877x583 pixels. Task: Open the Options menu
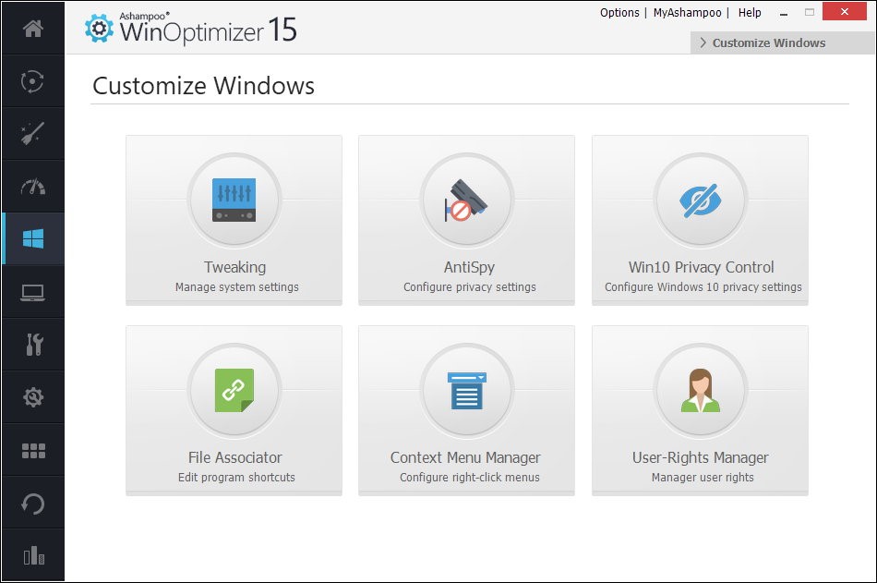[619, 13]
